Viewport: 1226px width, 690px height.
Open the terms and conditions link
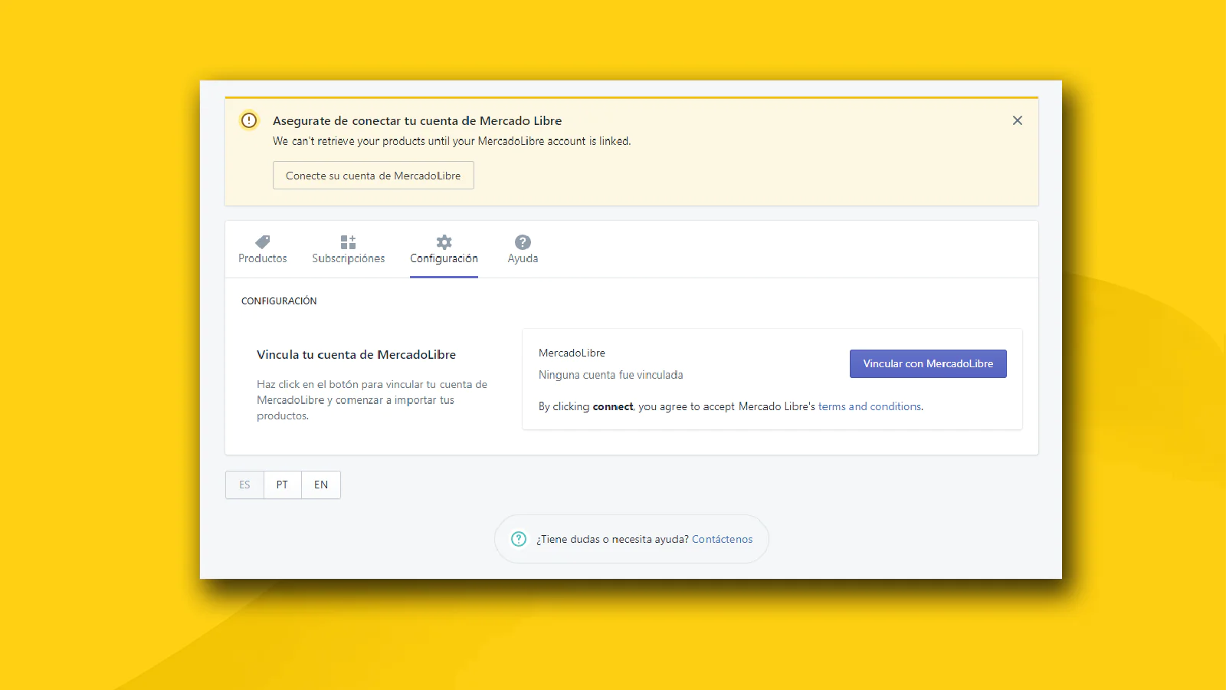click(x=870, y=406)
